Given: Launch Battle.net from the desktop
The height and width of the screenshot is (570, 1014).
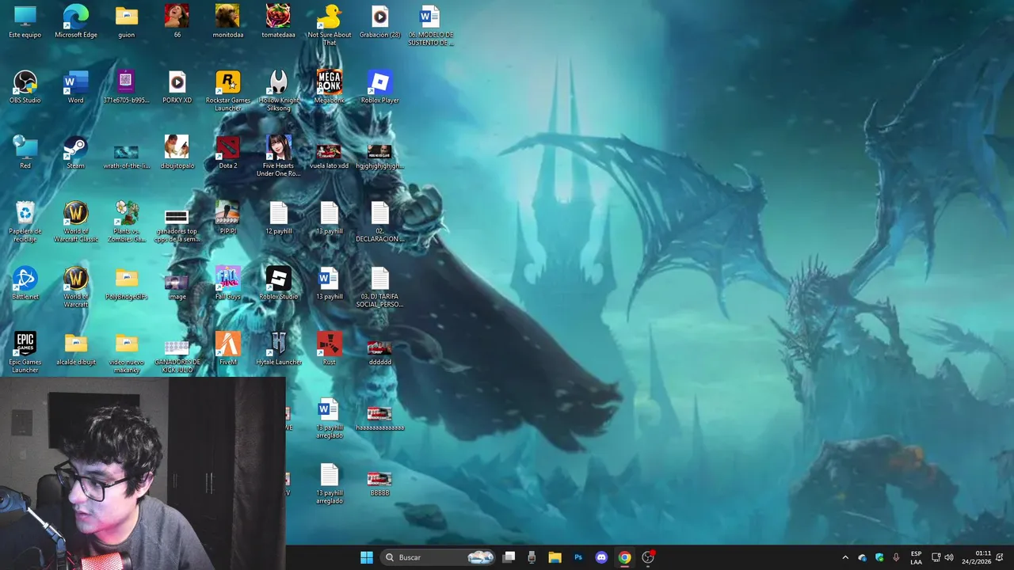Looking at the screenshot, I should click(x=25, y=283).
